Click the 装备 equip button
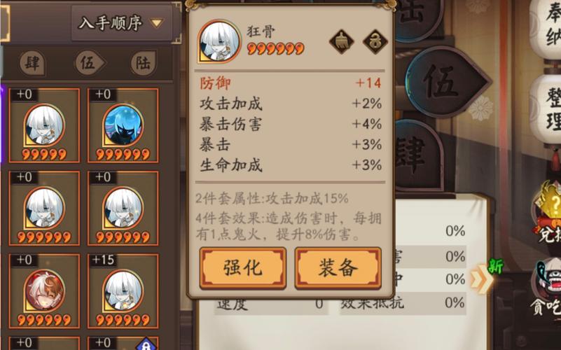Screen dimensions: 561x350 click(338, 267)
